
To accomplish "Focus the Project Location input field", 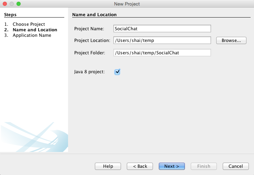I will click(x=162, y=41).
